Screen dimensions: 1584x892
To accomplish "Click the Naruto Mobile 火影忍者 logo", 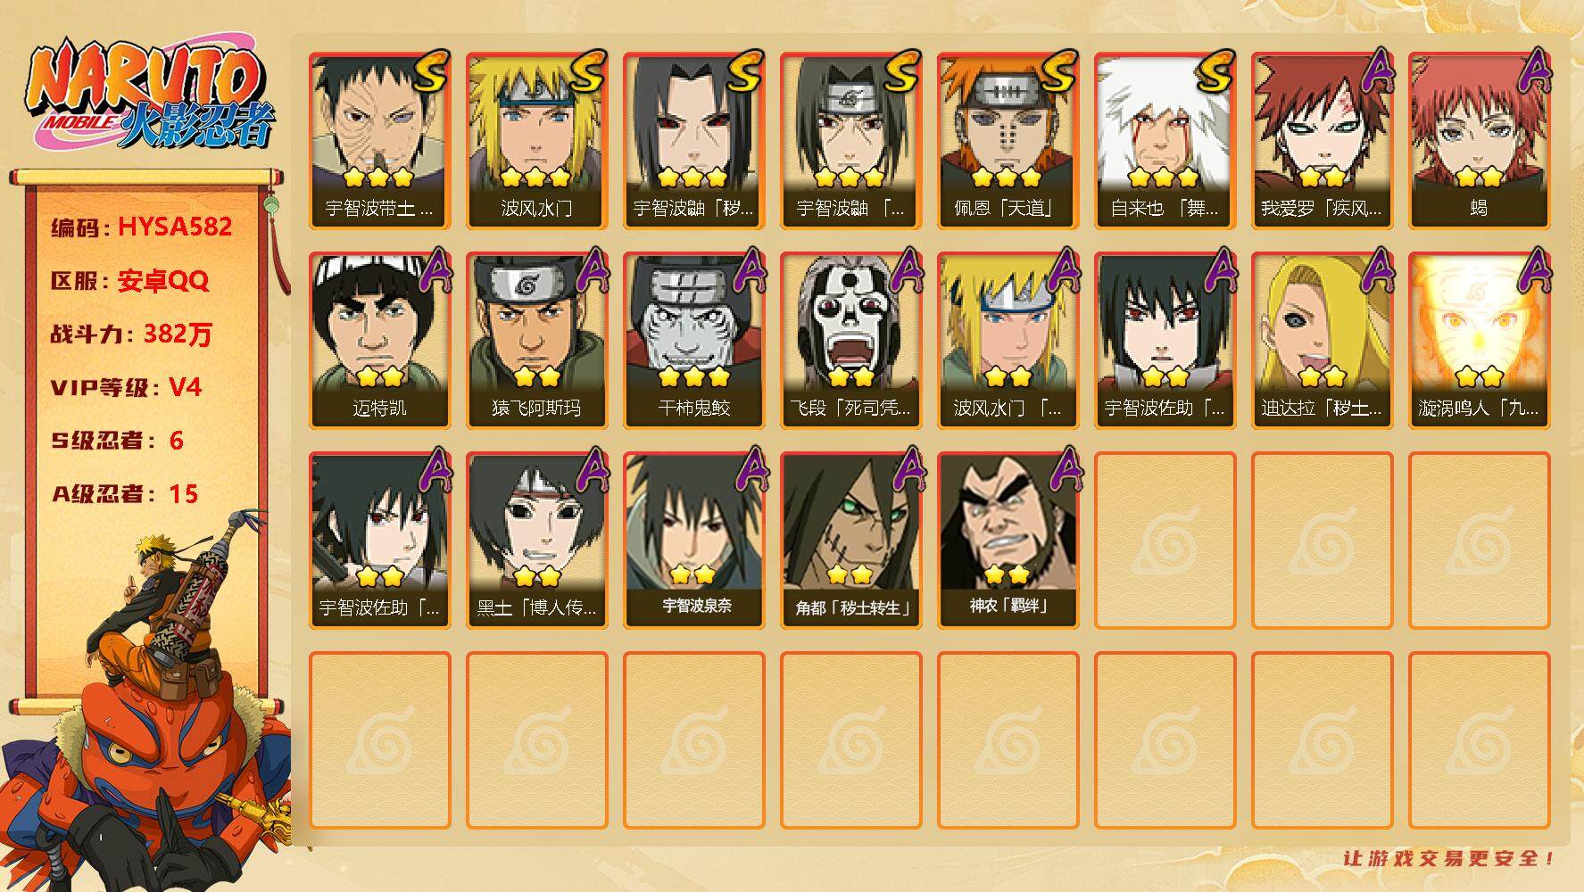I will pyautogui.click(x=150, y=96).
